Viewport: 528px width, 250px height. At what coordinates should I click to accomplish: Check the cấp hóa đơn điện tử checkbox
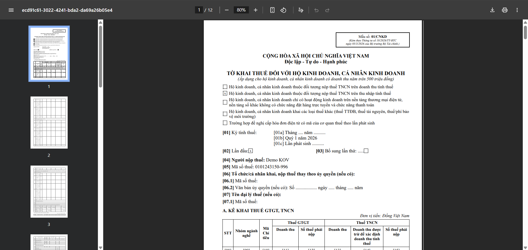point(225,123)
